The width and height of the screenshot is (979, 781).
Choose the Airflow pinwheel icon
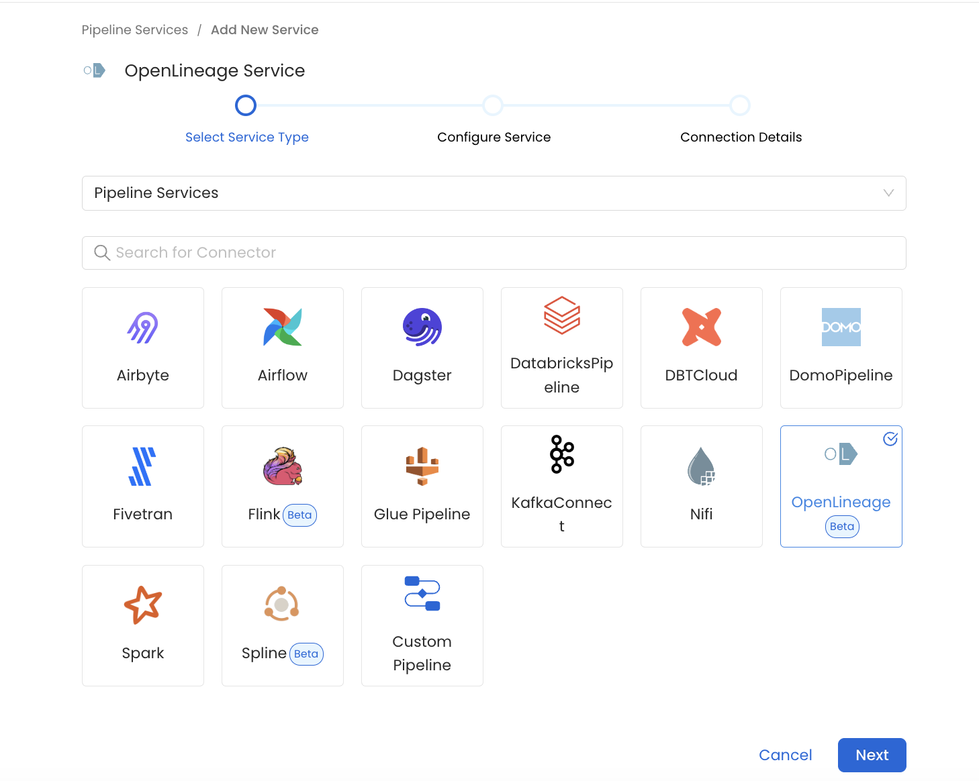(282, 327)
